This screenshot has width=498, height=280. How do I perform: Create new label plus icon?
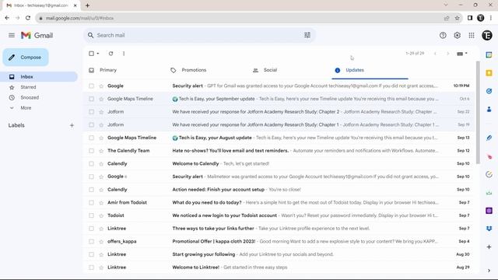(72, 125)
